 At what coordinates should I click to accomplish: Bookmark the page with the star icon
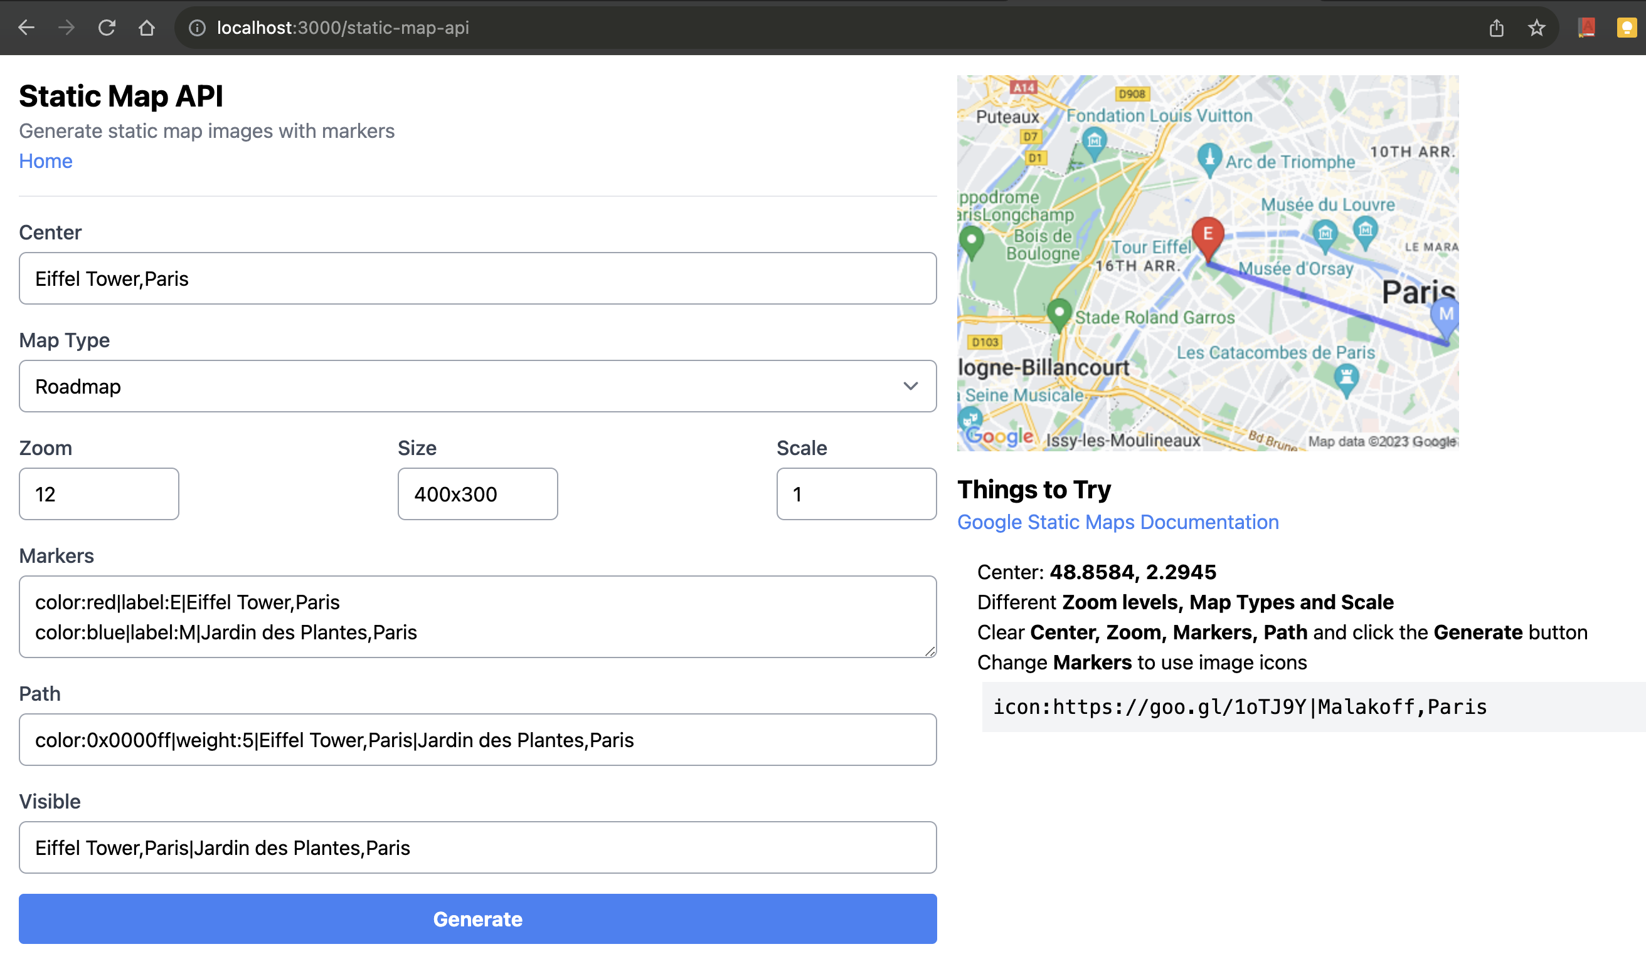1536,28
